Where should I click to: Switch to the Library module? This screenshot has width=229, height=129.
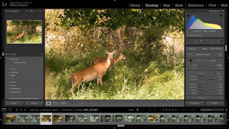(x=135, y=5)
